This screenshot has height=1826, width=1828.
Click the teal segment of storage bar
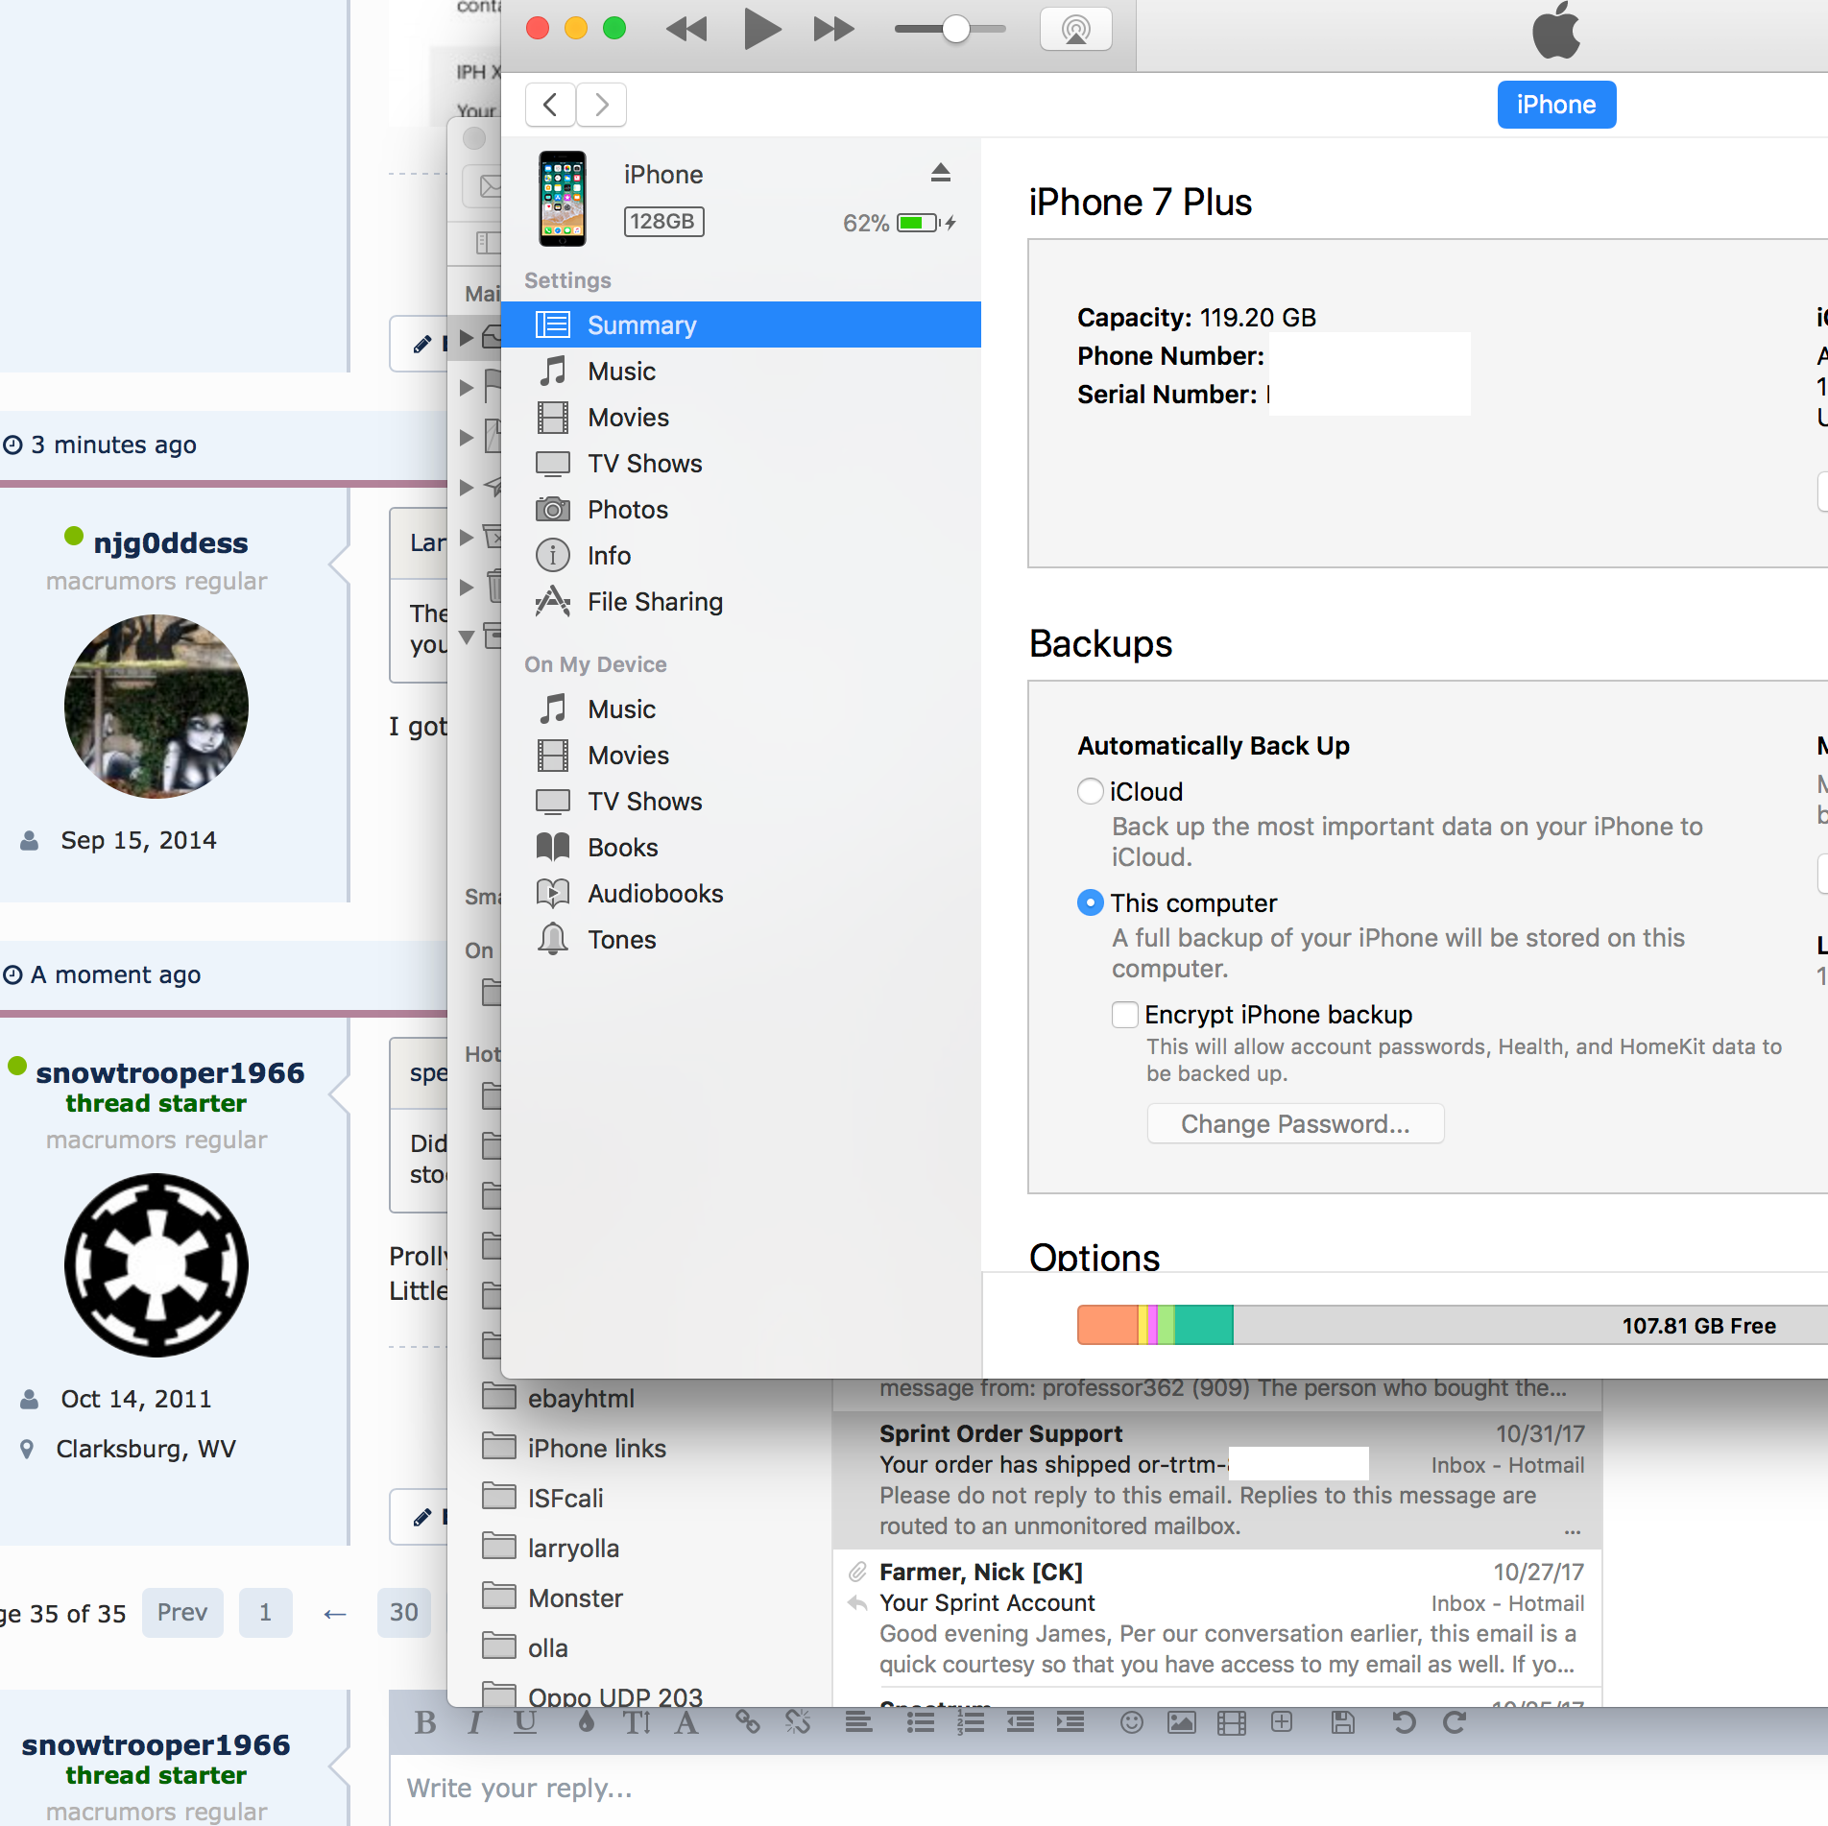(x=1204, y=1325)
